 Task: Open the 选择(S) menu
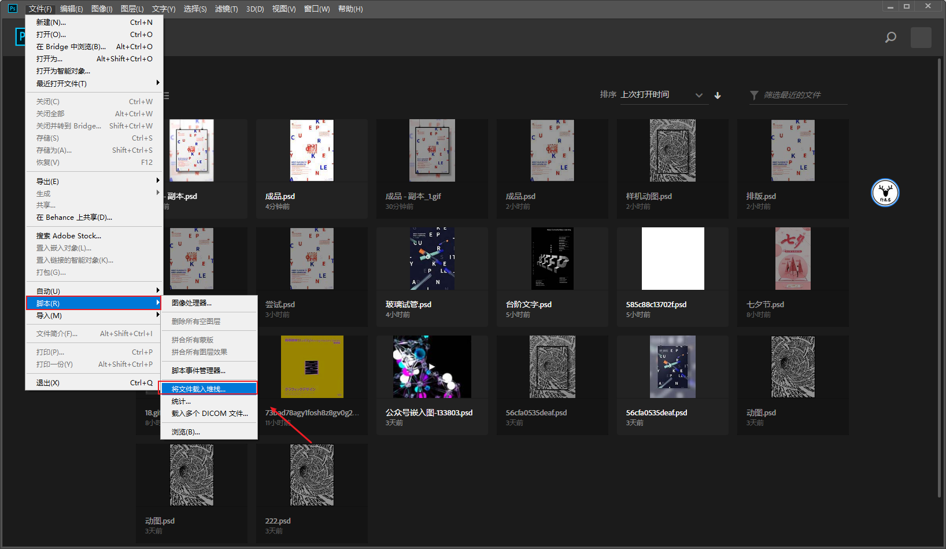[195, 9]
